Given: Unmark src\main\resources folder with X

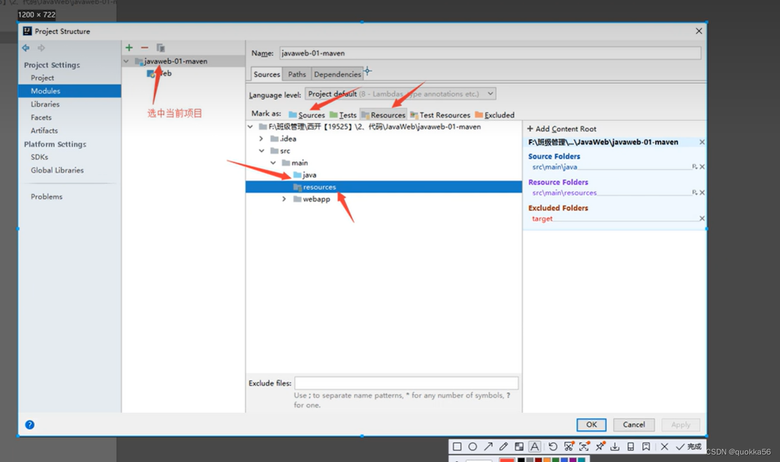Looking at the screenshot, I should (702, 192).
